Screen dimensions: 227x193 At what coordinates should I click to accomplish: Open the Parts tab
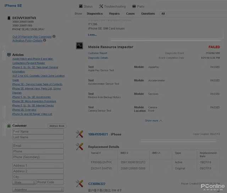138,6
